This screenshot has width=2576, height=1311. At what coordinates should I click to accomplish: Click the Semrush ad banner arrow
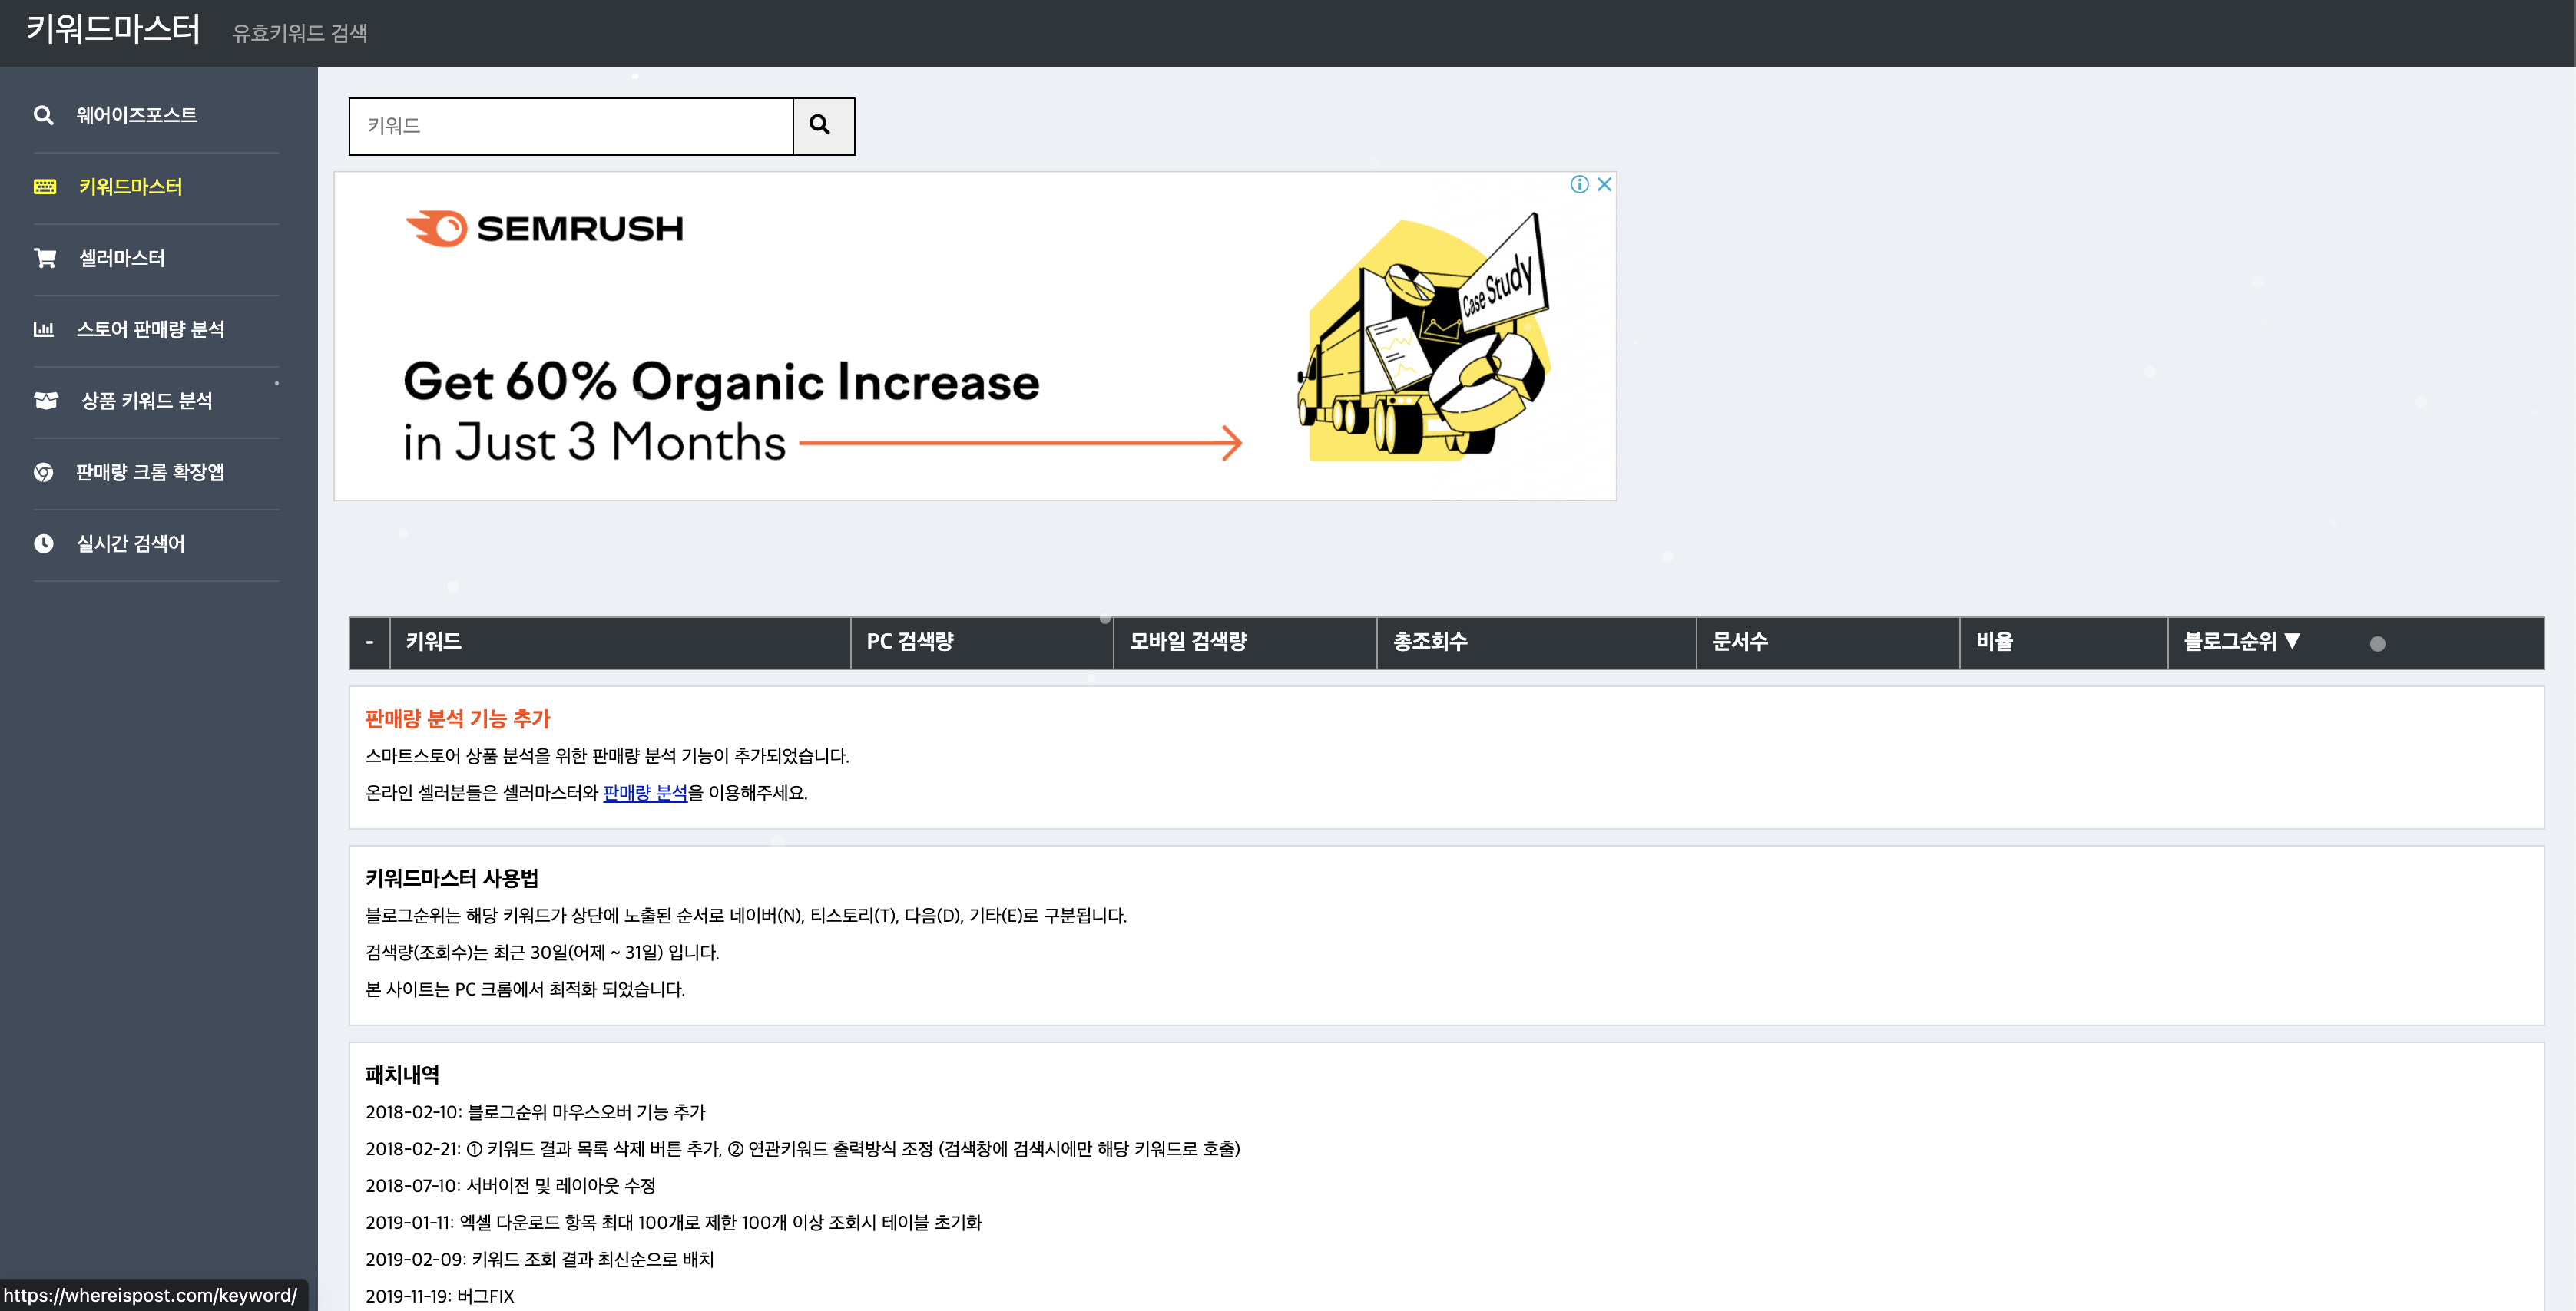pos(1020,443)
